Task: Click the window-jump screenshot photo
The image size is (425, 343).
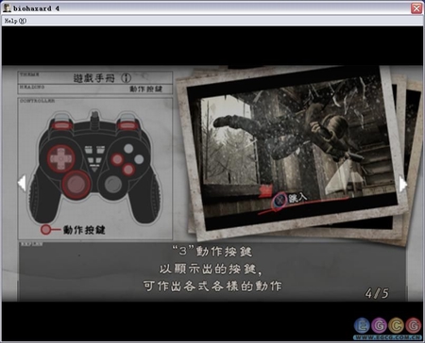Action: click(x=291, y=148)
